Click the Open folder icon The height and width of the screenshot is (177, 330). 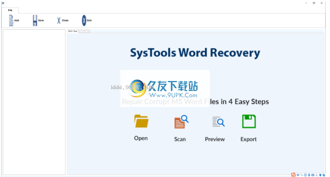click(x=141, y=121)
